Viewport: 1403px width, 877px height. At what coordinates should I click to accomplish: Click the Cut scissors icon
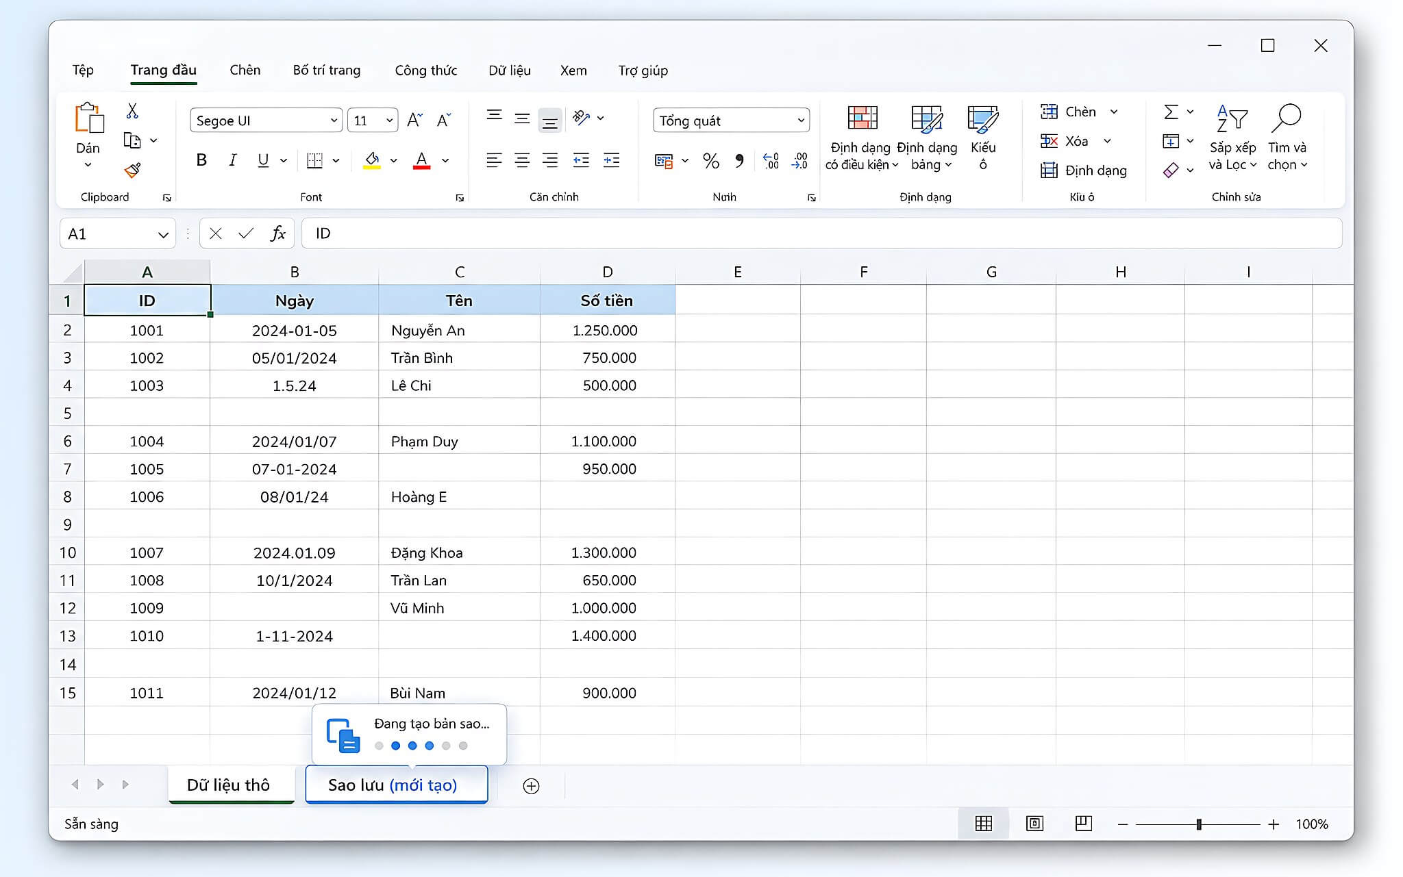(x=132, y=110)
